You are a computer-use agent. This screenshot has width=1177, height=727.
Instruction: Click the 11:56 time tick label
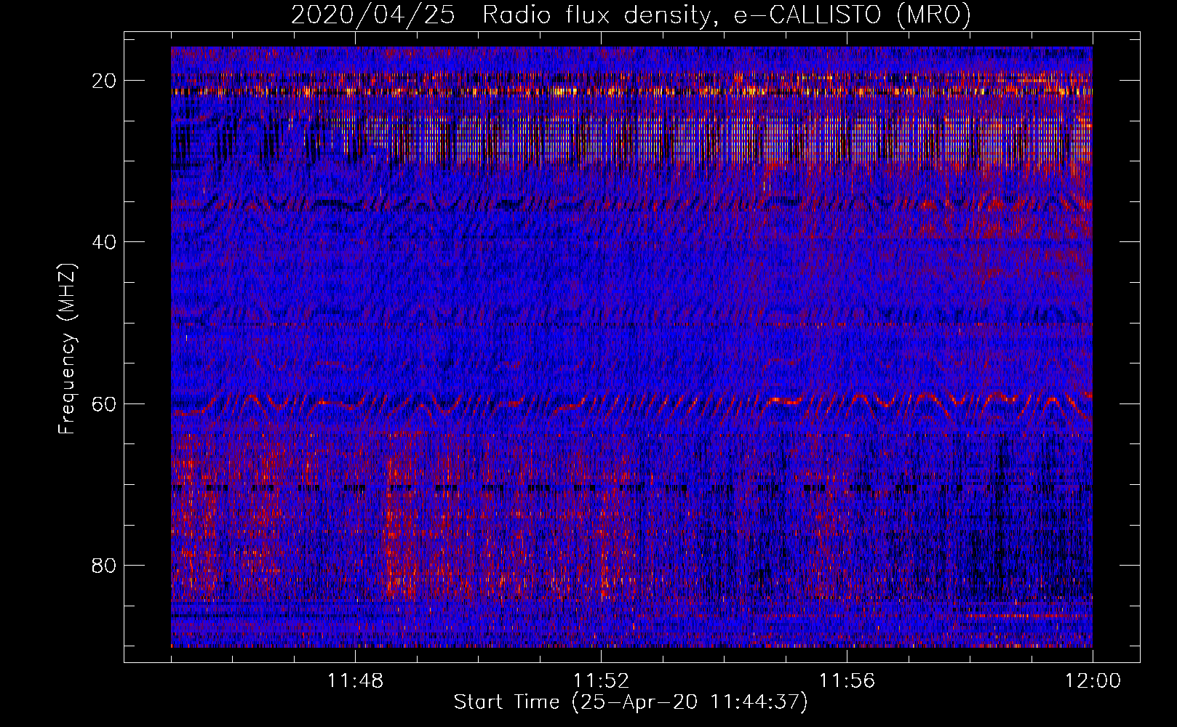[x=847, y=681]
